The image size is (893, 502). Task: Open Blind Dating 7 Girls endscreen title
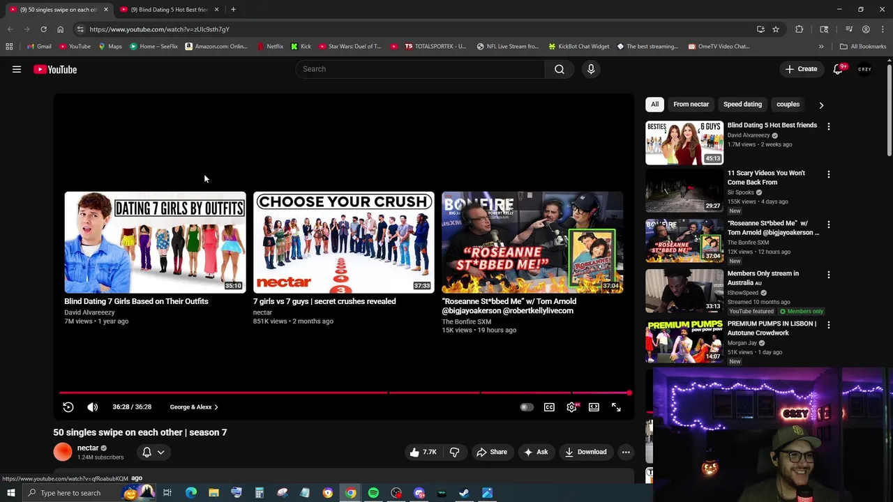[136, 301]
